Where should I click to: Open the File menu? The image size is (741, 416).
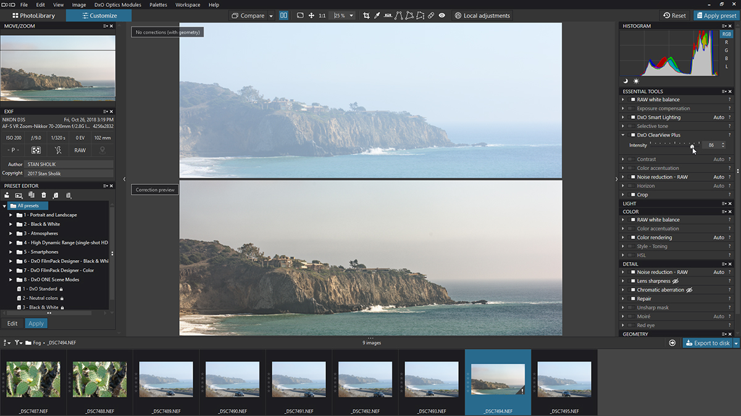24,4
